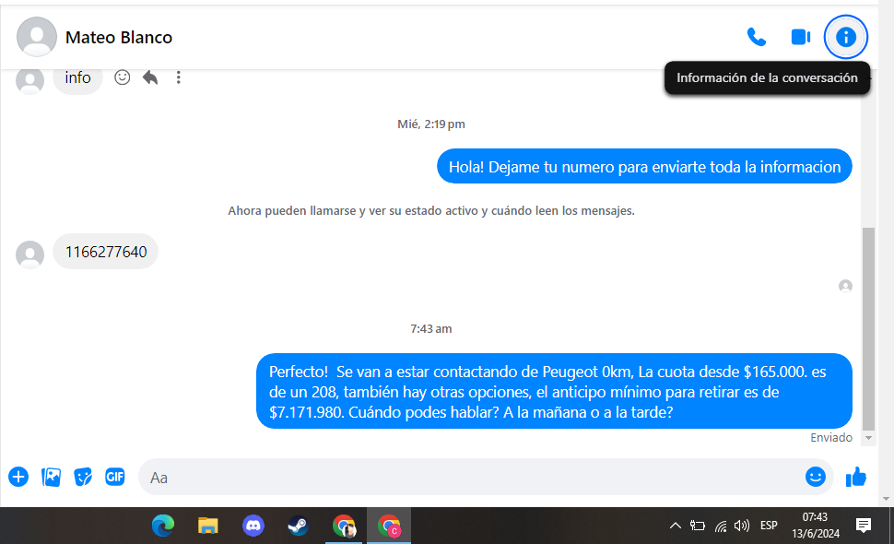Send a thumbs up like
Screen dimensions: 894x544
click(856, 477)
